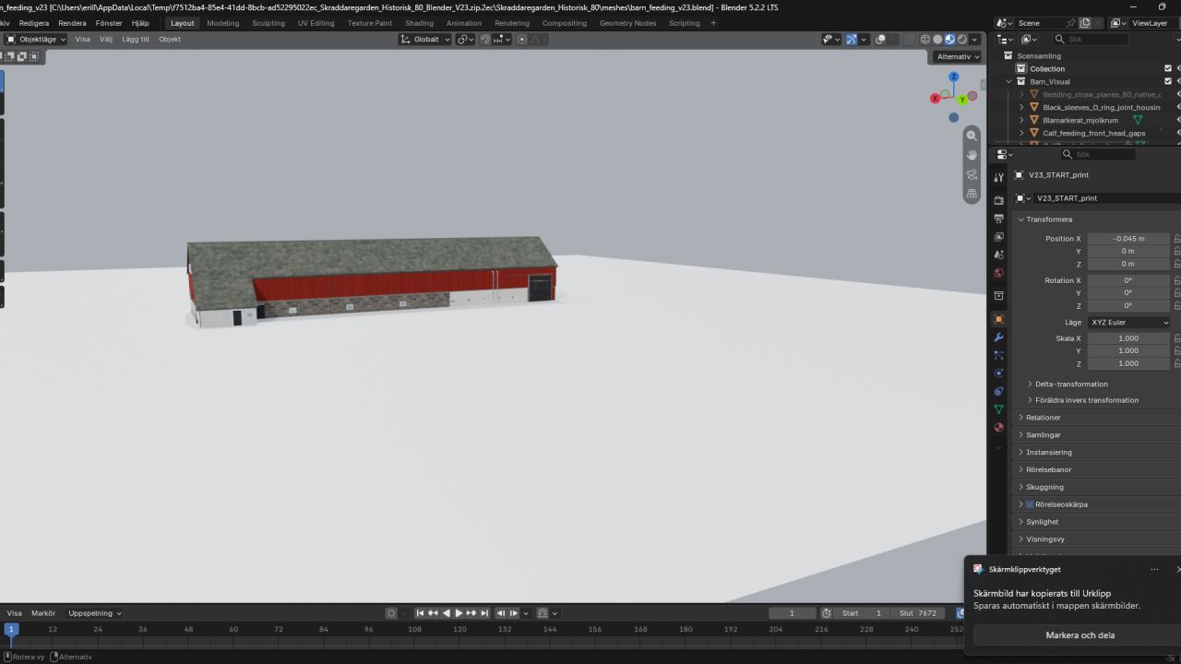Play the animation forward
The image size is (1181, 664).
tap(459, 613)
